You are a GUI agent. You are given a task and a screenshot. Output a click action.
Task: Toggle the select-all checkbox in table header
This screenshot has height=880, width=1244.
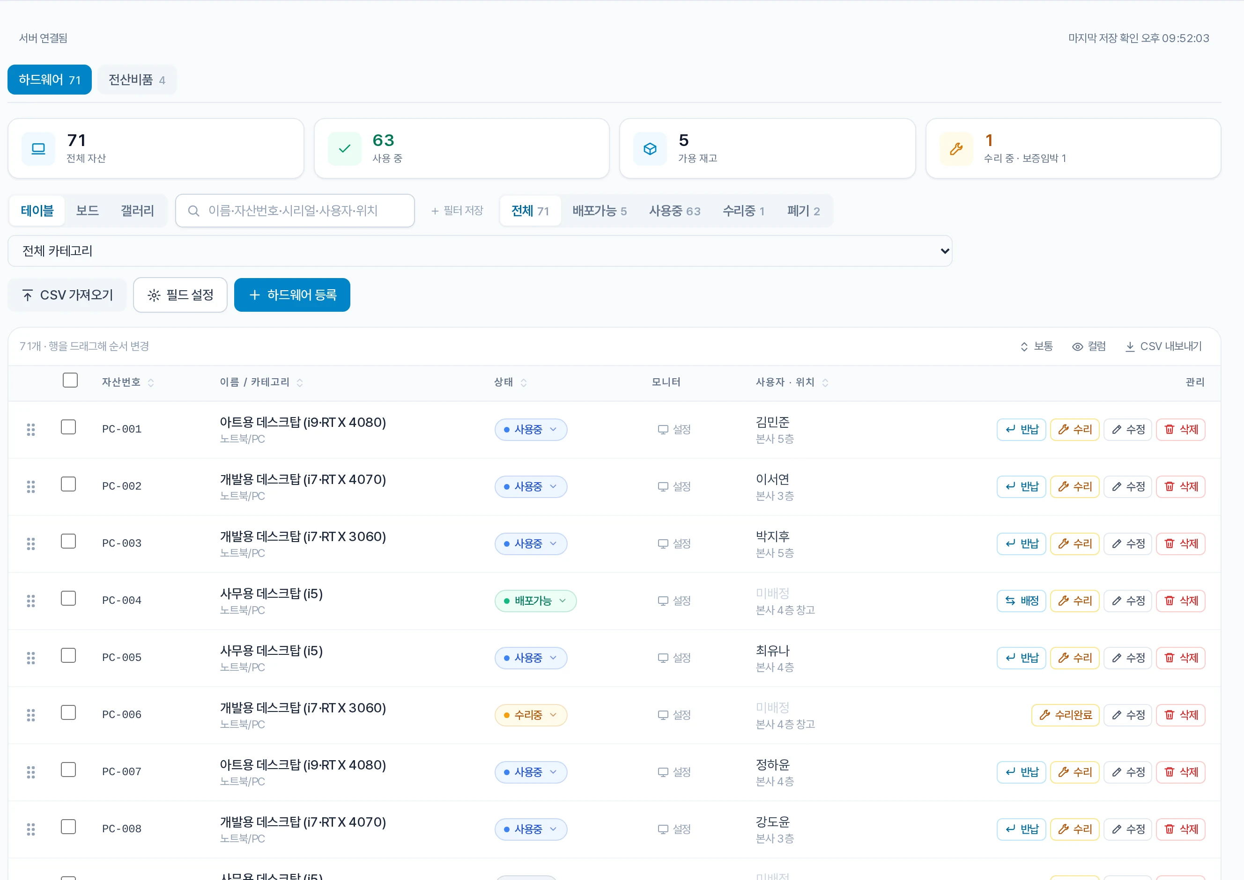70,381
